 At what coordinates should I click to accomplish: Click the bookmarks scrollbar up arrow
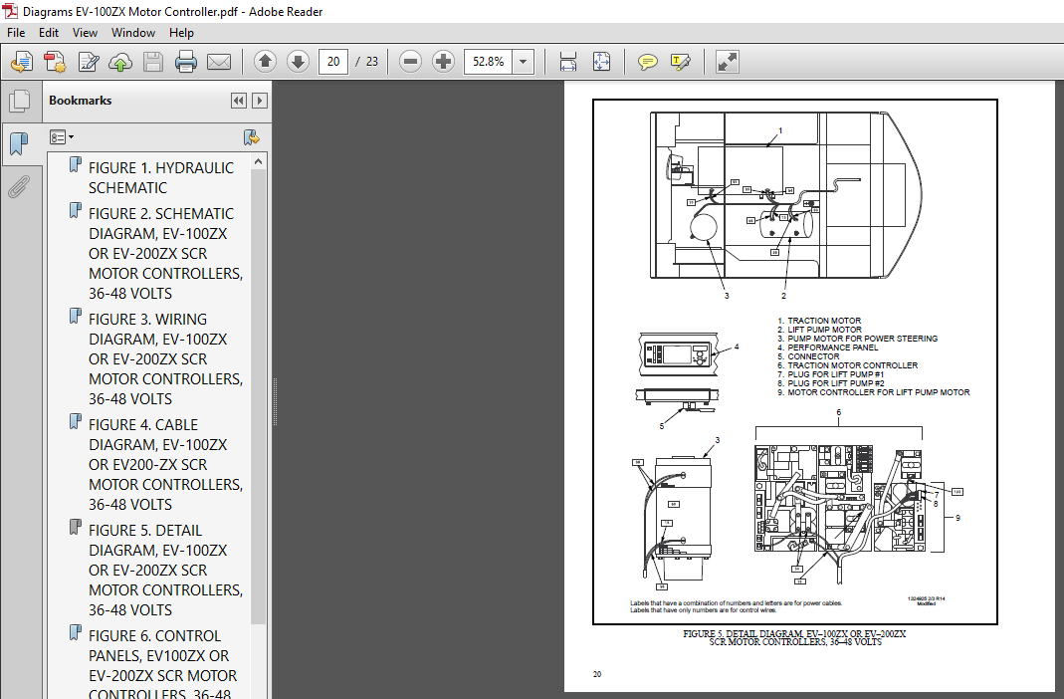click(x=258, y=161)
